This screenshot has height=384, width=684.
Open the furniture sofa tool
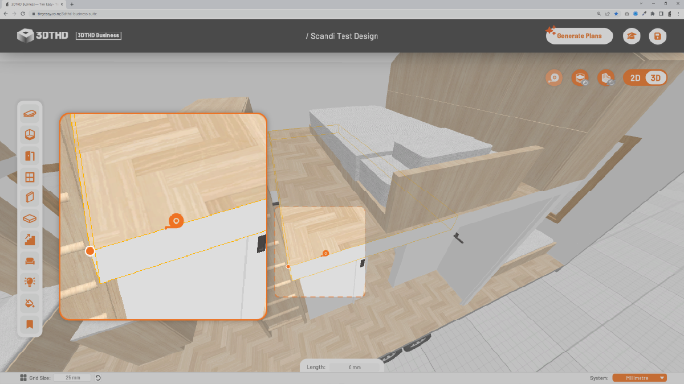[30, 261]
